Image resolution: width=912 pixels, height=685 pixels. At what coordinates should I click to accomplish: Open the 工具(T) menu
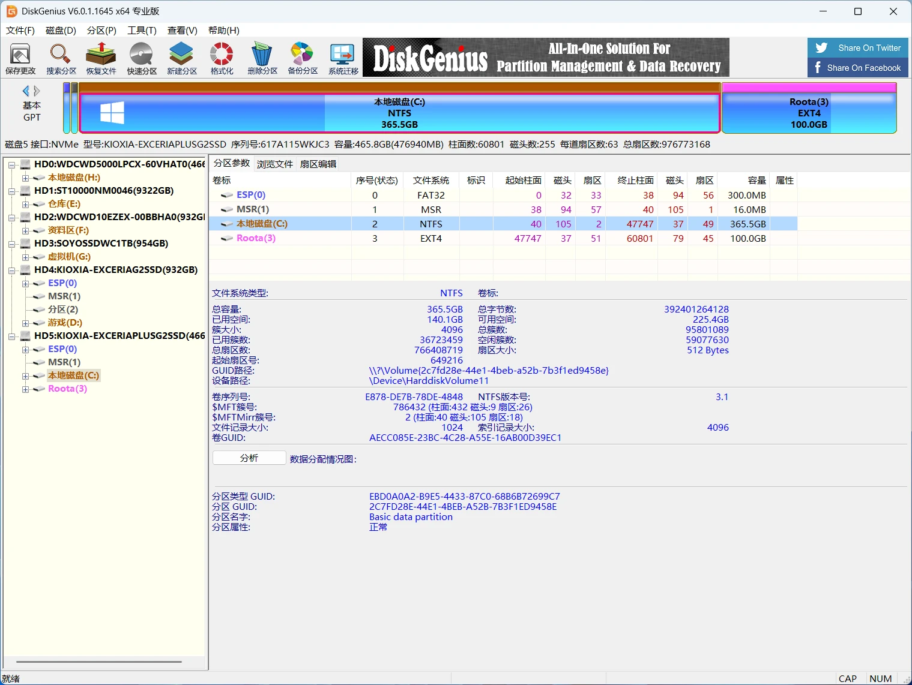tap(142, 30)
